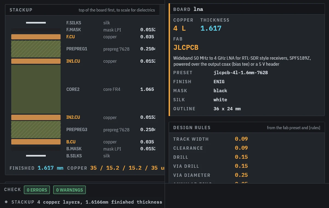The image size is (329, 208).
Task: Select the IN1.CU copper bar in the diagram
Action: (x=36, y=61)
